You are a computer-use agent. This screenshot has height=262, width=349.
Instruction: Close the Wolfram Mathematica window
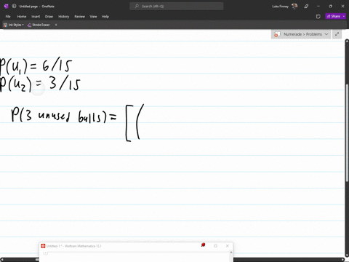point(228,246)
